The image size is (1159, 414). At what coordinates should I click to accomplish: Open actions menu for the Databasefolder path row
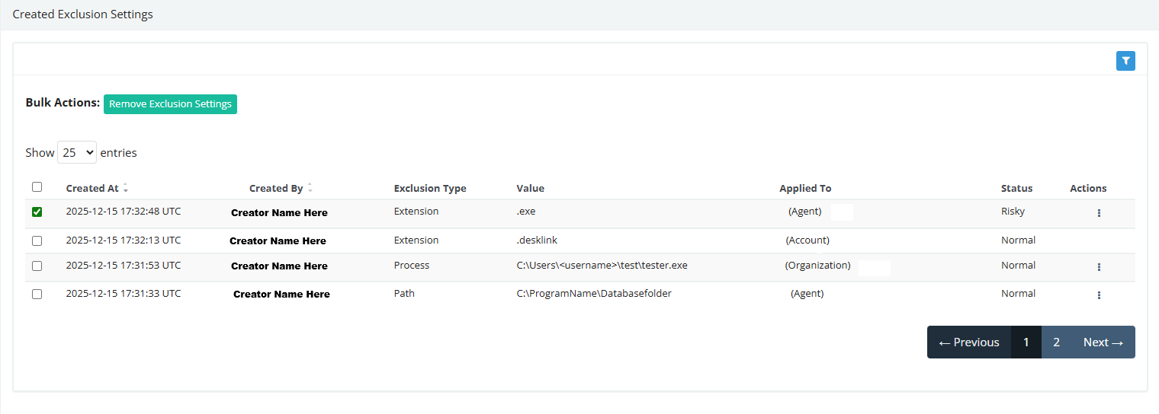[1099, 295]
